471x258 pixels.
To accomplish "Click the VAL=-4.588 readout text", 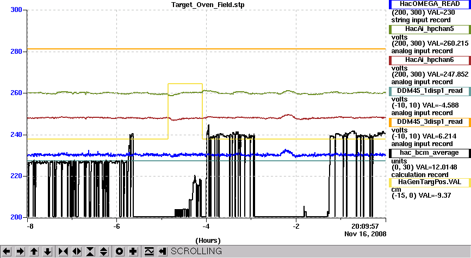I will 441,105.
